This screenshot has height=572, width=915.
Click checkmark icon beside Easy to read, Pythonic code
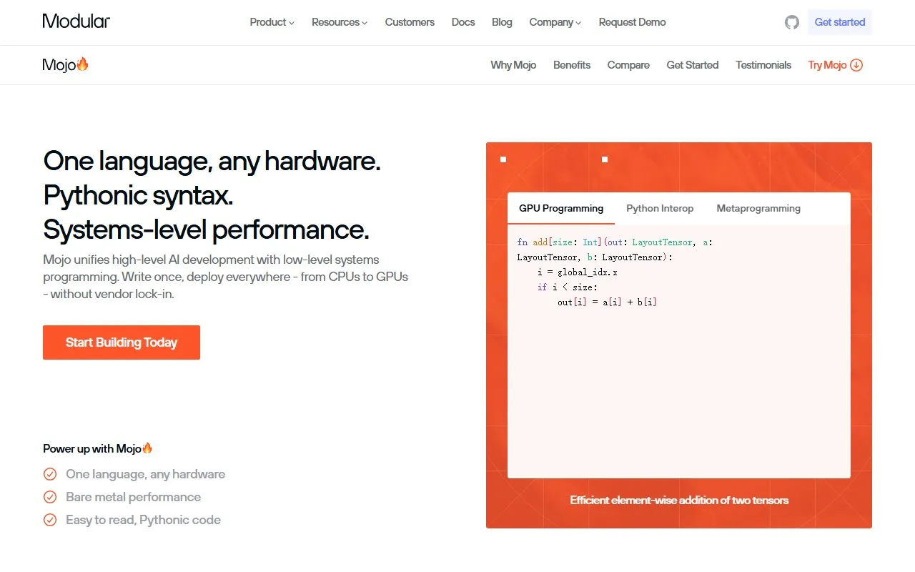50,520
